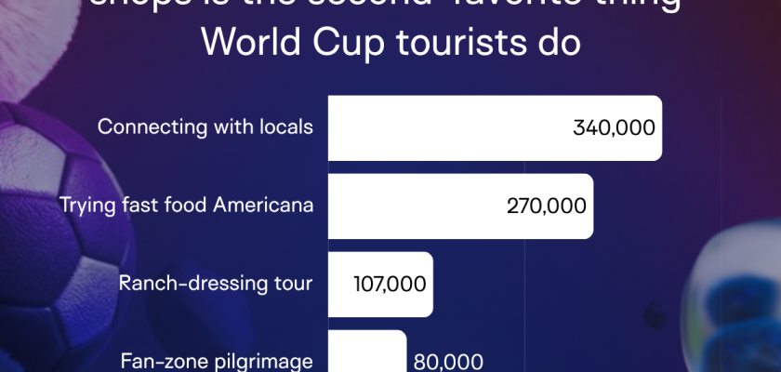Screen dimensions: 781x372
Task: Select the 340,000 value text
Action: [x=614, y=128]
